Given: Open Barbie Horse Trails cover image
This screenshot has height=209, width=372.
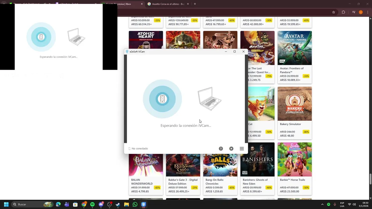Looking at the screenshot, I should pos(295,159).
